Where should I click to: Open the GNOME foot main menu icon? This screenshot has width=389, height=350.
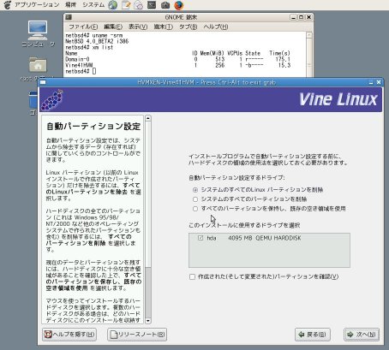8,5
